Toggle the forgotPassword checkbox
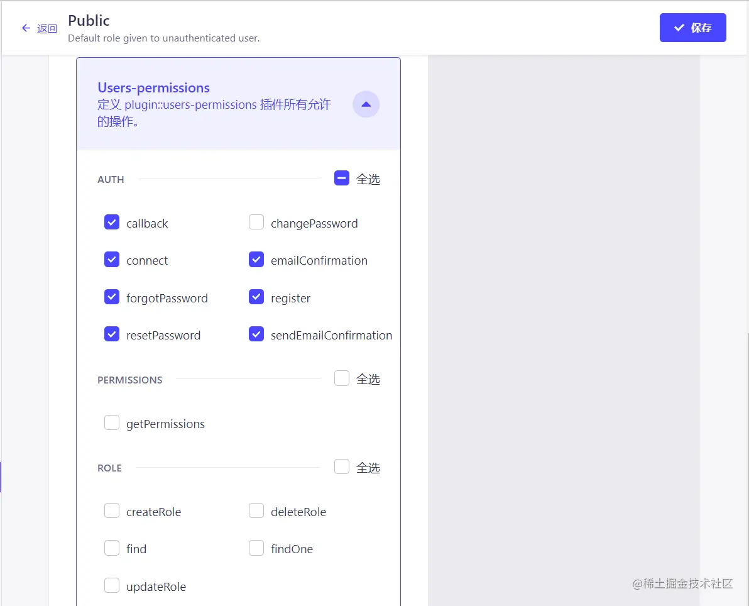This screenshot has height=606, width=749. 112,297
